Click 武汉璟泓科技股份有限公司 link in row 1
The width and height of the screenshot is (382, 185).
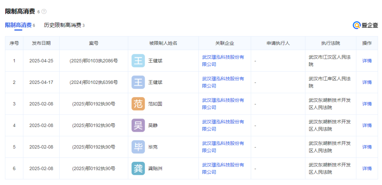tap(223, 61)
